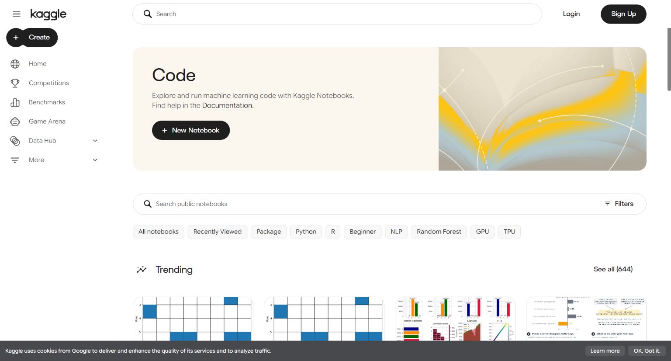Viewport: 671px width, 361px height.
Task: Open the trending notebook with correlation matrix charts
Action: coord(455,319)
